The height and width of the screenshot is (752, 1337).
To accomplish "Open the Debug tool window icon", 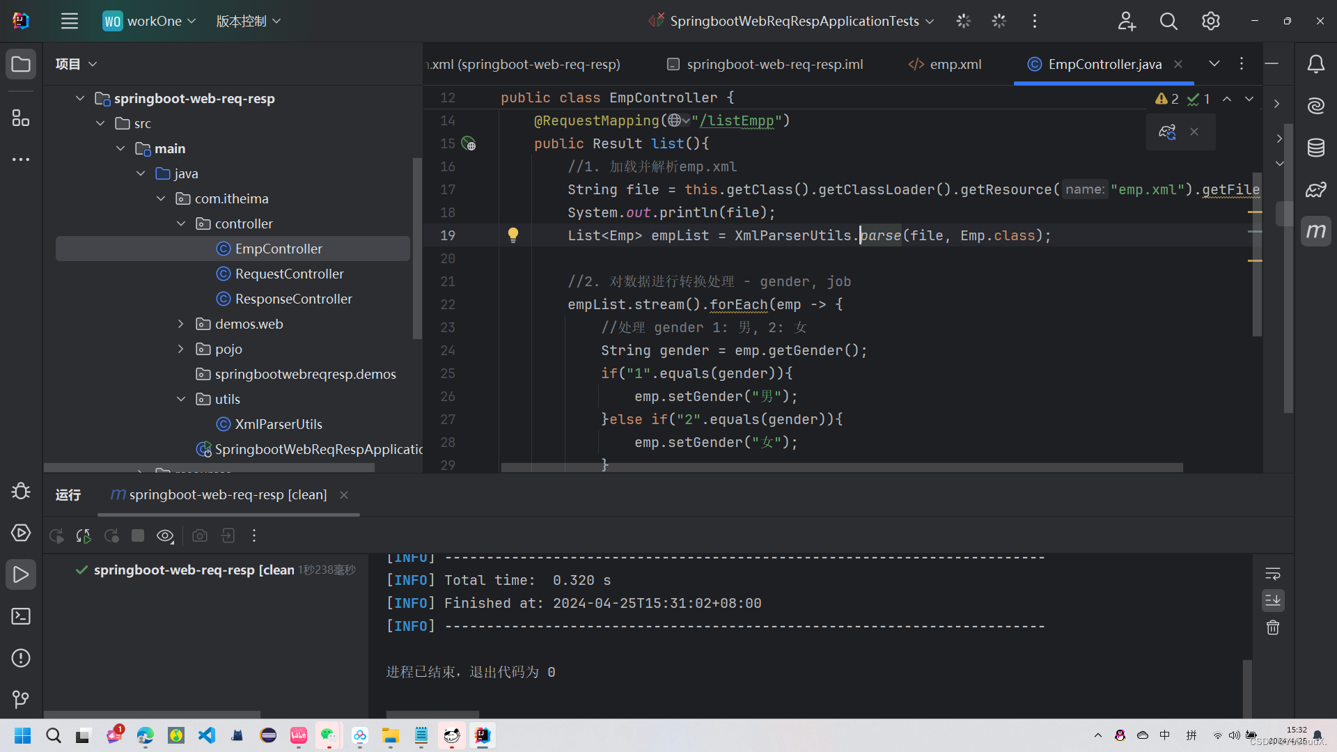I will point(21,491).
